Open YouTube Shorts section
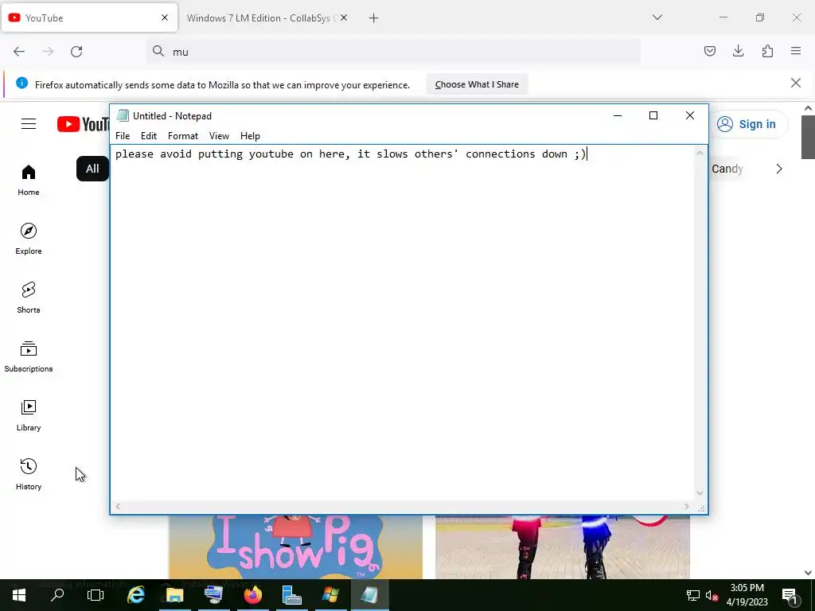815x611 pixels. (29, 298)
